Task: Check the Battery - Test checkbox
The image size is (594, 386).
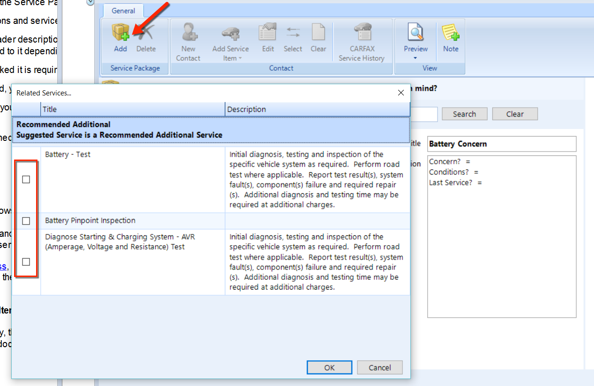Action: point(26,180)
